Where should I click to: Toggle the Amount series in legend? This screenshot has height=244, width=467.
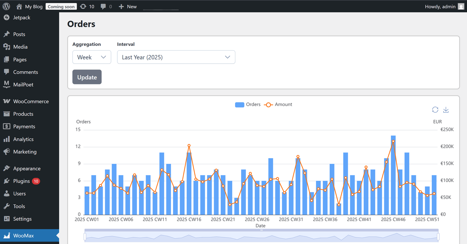[x=278, y=104]
